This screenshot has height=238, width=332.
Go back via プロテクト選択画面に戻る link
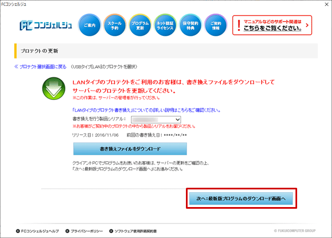[x=40, y=66]
